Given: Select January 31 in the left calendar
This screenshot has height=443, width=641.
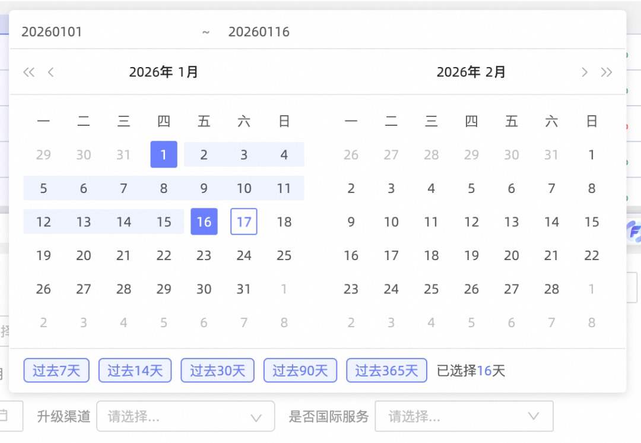Looking at the screenshot, I should 244,289.
